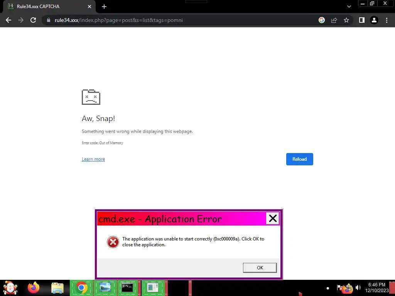Expand the tab search dropdown arrow
Image resolution: width=395 pixels, height=296 pixels.
click(349, 7)
